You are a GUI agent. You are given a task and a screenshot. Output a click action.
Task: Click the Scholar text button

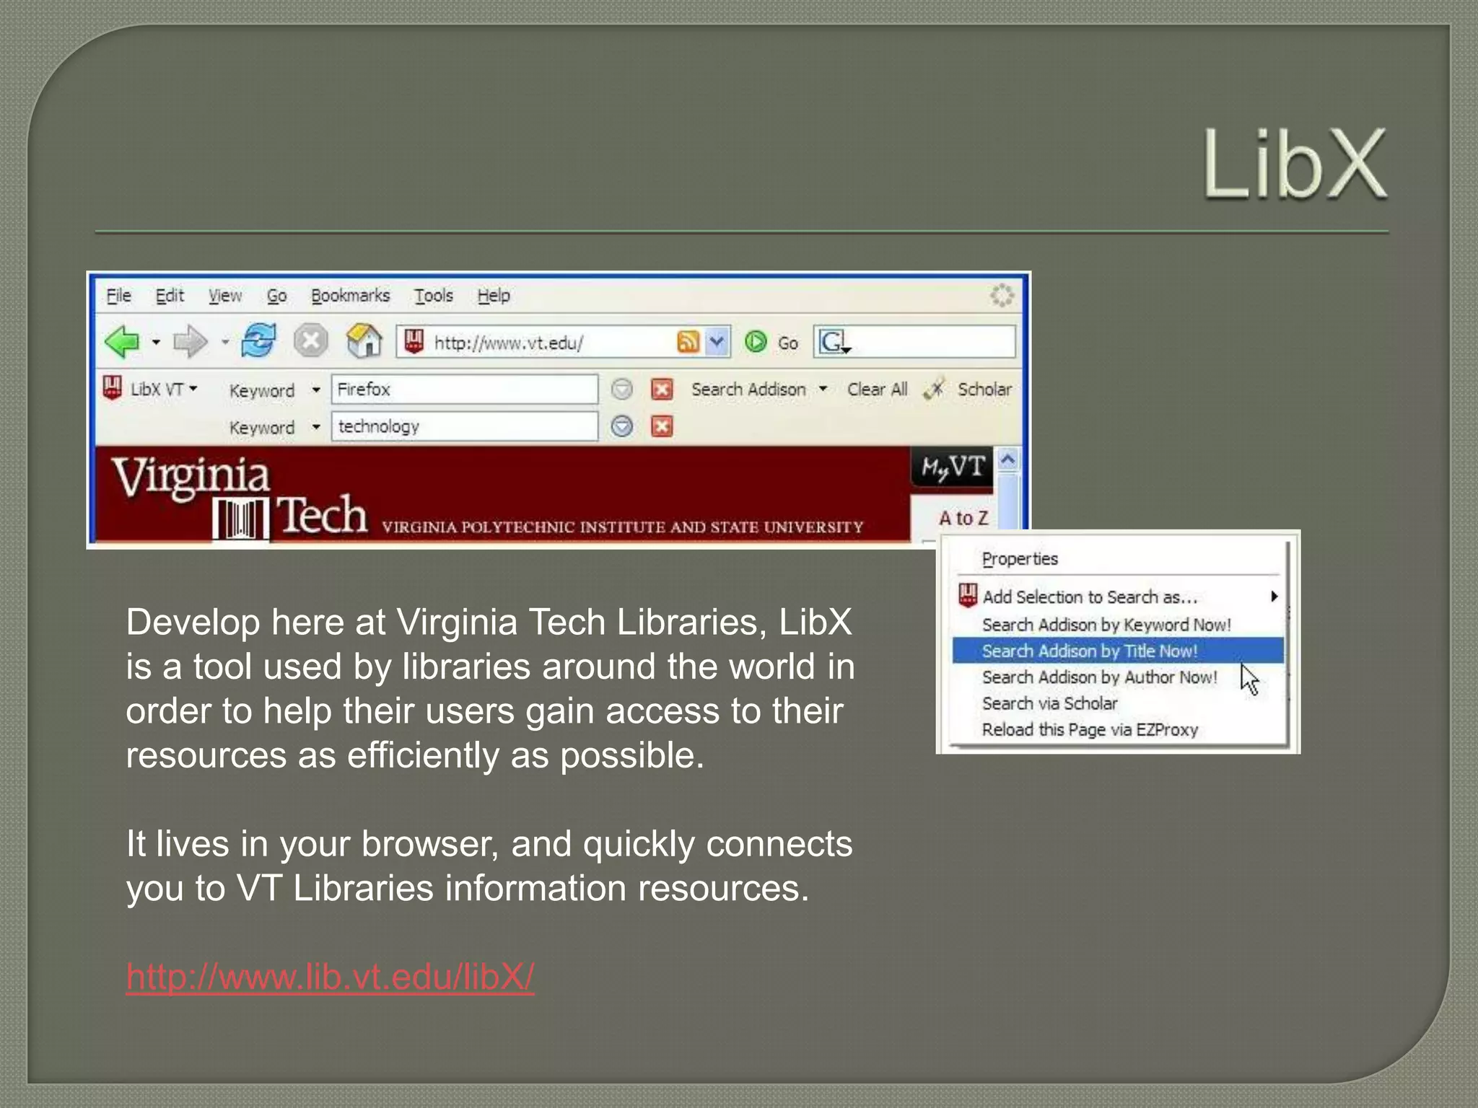click(x=984, y=390)
